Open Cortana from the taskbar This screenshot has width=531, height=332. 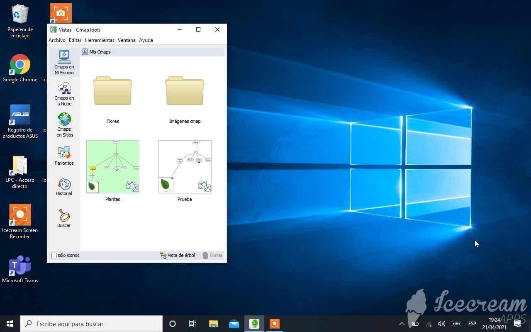pos(173,324)
